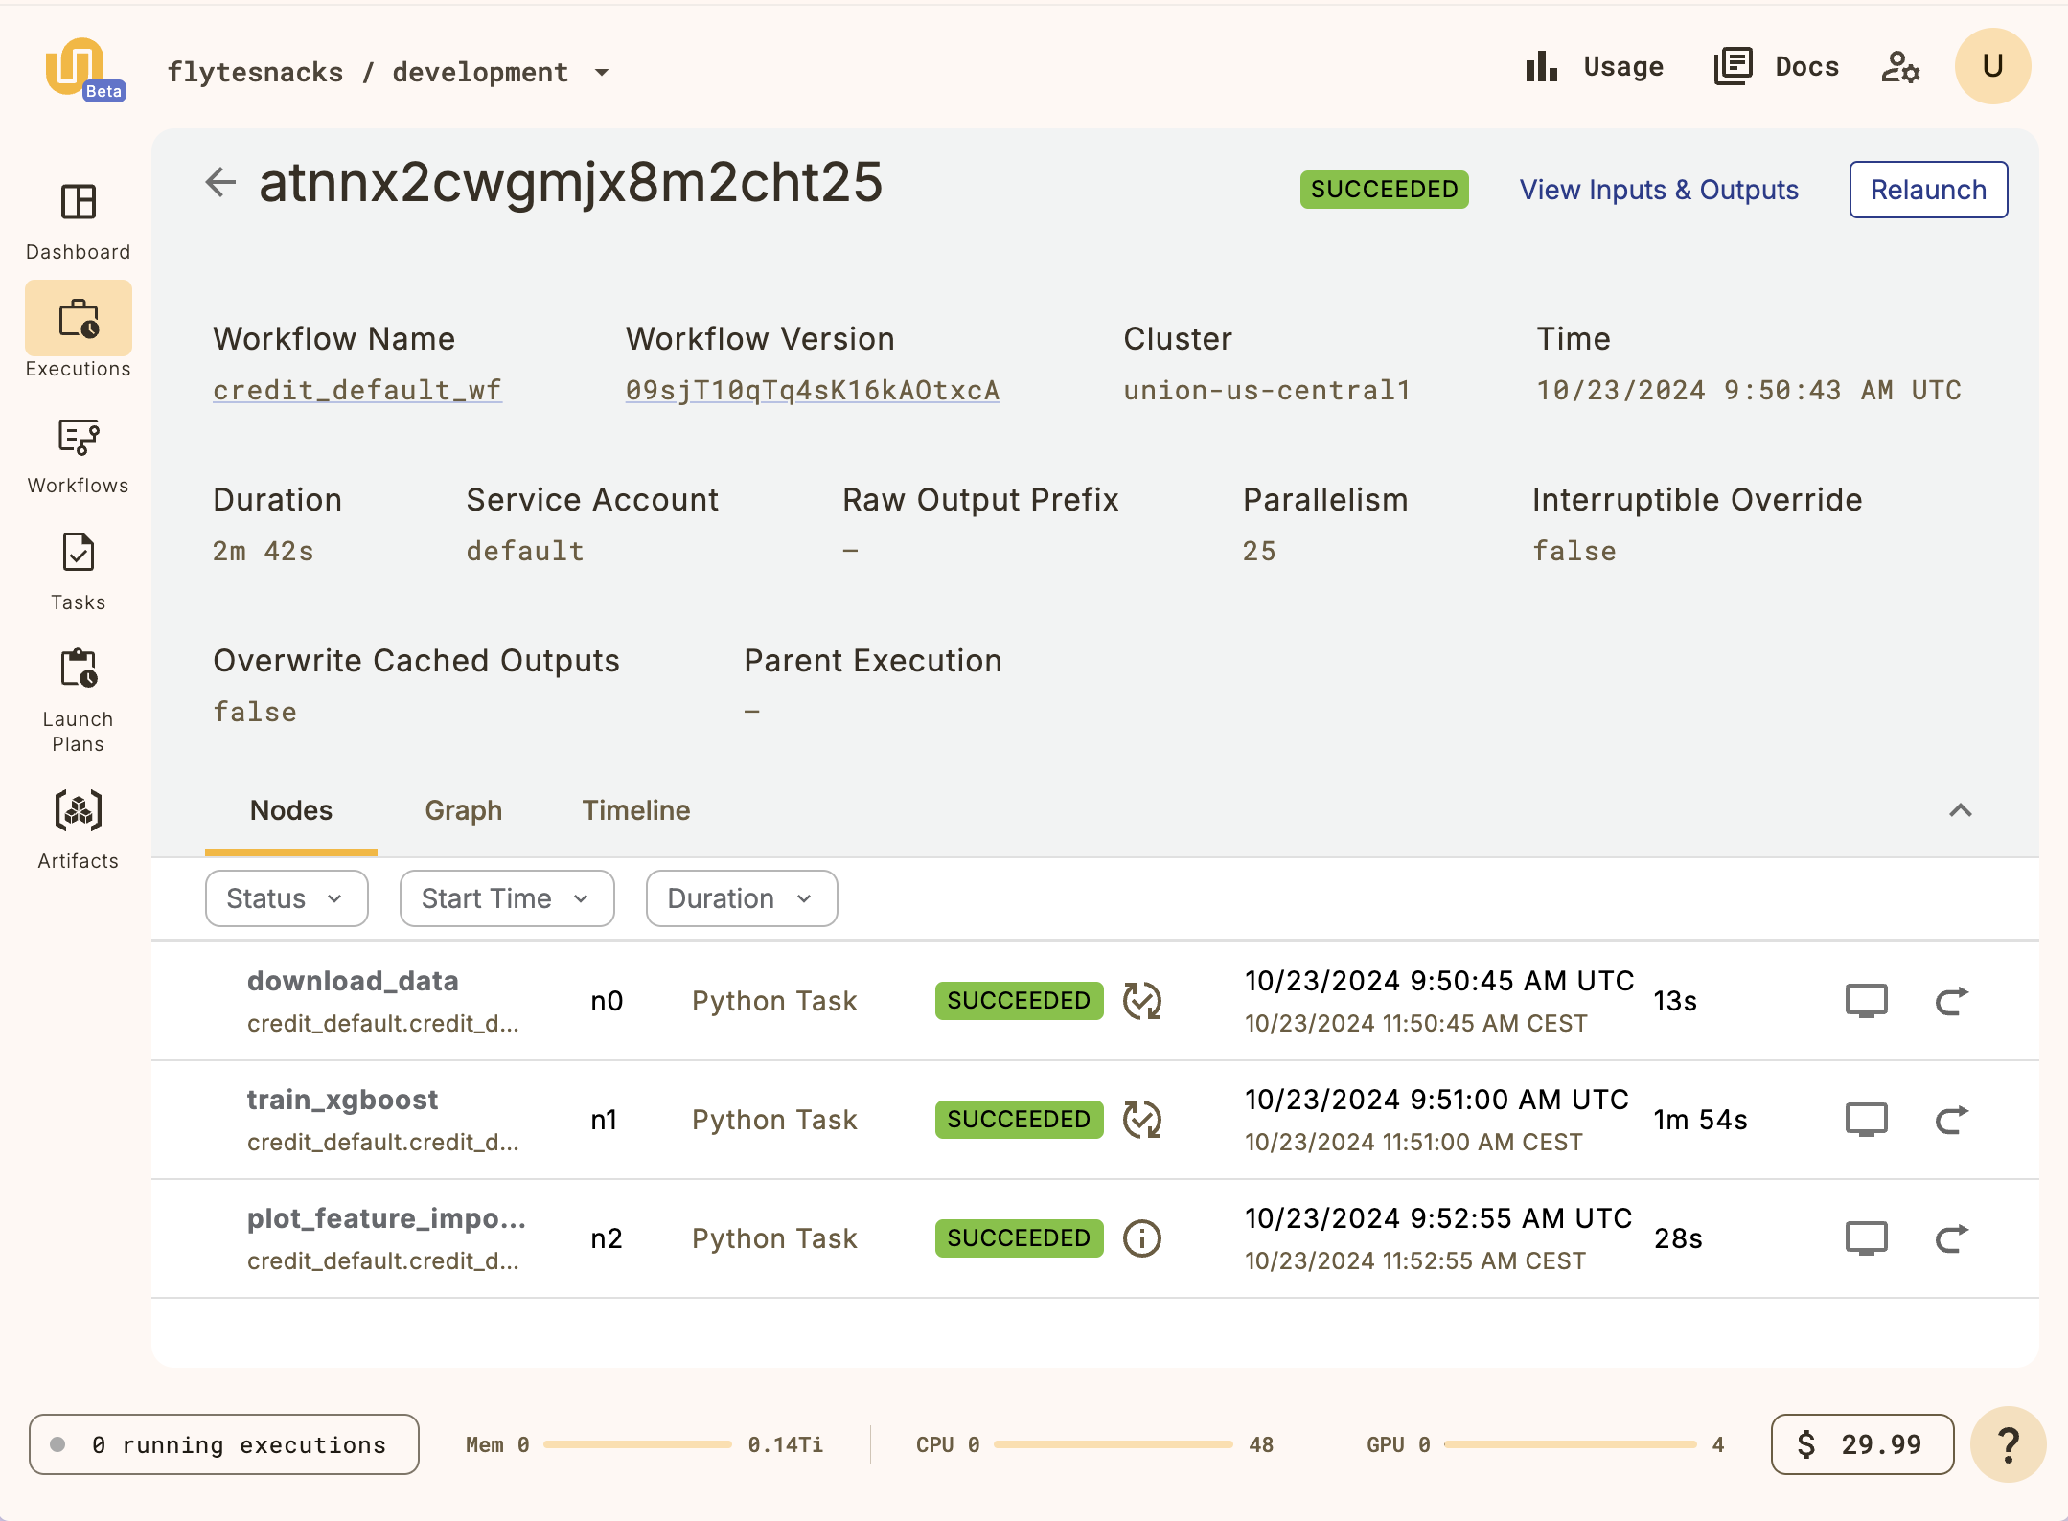The height and width of the screenshot is (1521, 2068).
Task: Click the back arrow beside execution name
Action: 220,183
